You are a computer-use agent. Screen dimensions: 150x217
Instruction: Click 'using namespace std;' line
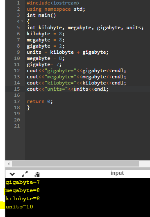tap(56, 9)
